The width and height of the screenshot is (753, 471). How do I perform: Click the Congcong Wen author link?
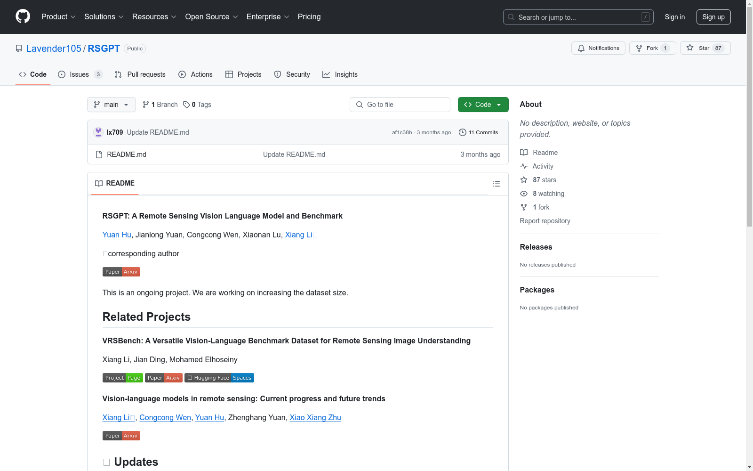[165, 417]
